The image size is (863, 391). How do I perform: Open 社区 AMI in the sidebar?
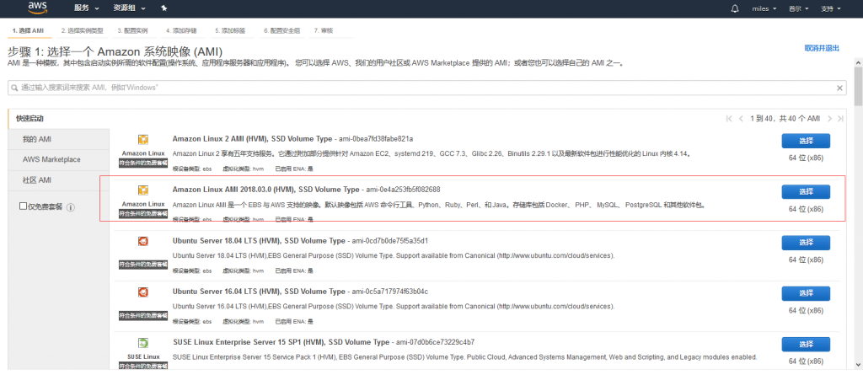(58, 180)
